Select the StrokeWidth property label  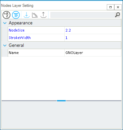[x=20, y=38]
